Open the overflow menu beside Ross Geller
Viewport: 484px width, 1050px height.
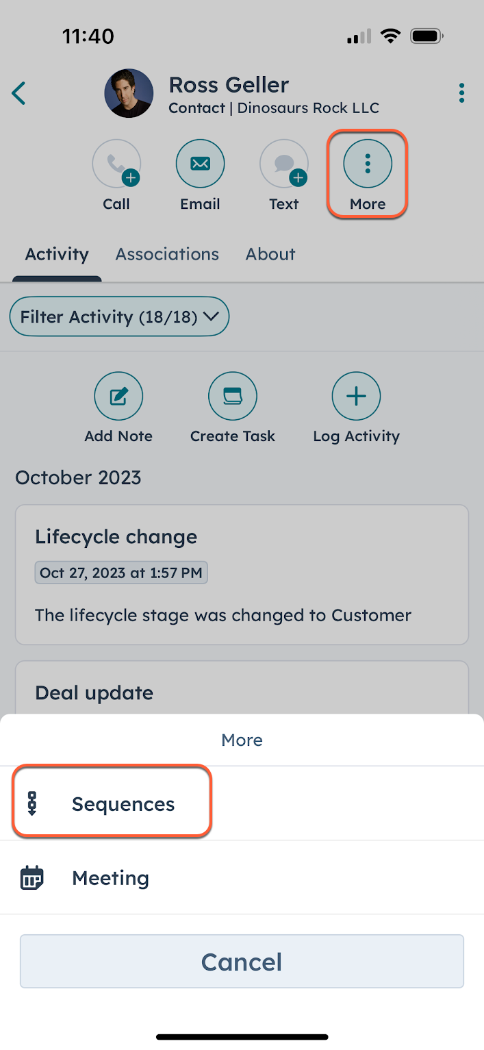pos(461,92)
